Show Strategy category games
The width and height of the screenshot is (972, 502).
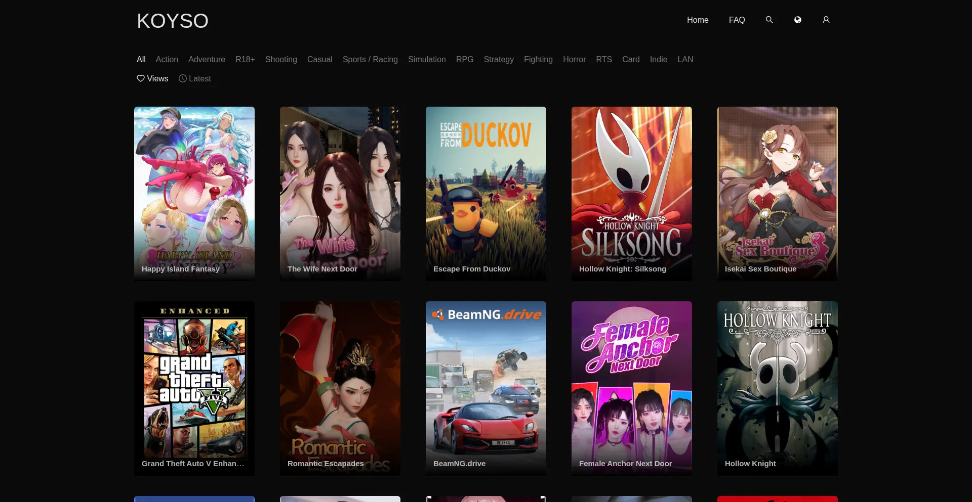499,59
